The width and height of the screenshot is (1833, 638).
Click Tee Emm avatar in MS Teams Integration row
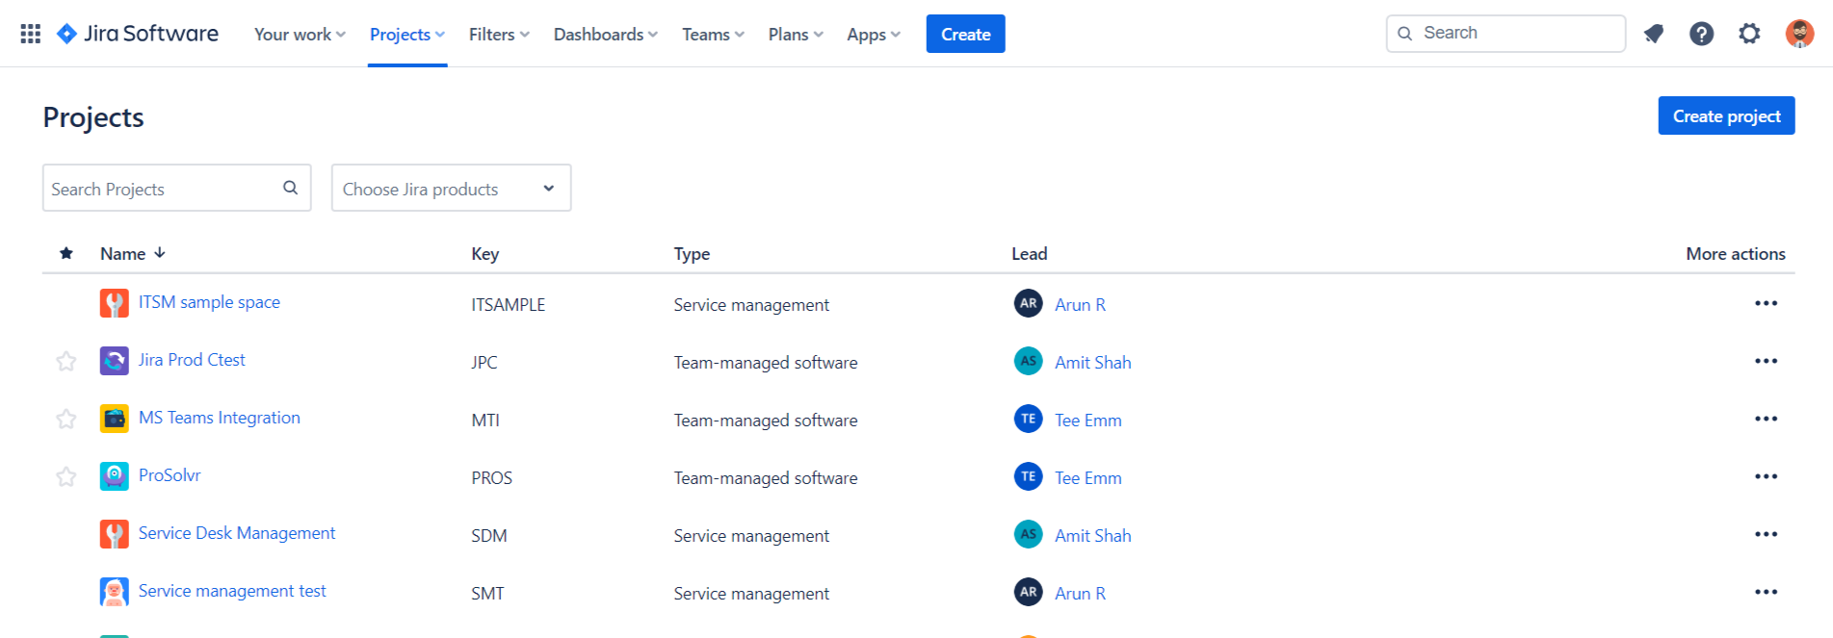tap(1029, 419)
